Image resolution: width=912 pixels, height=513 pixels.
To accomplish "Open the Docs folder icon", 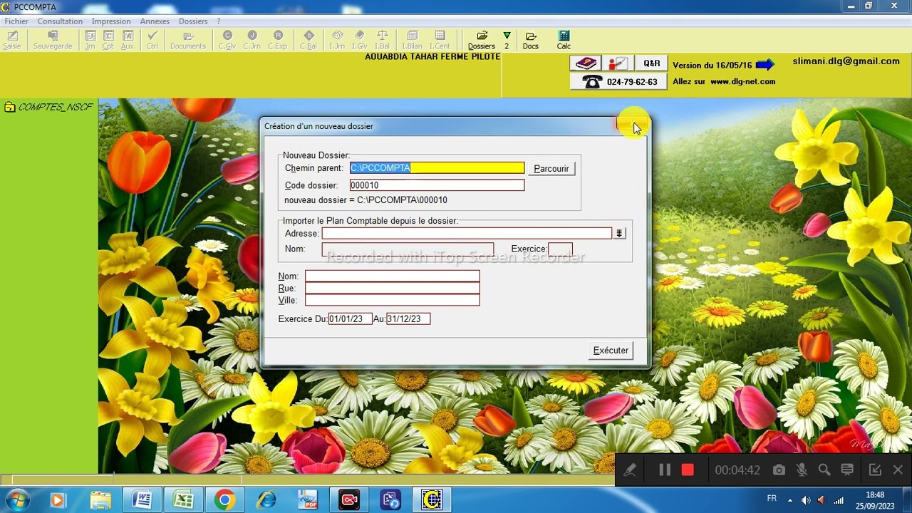I will 531,40.
